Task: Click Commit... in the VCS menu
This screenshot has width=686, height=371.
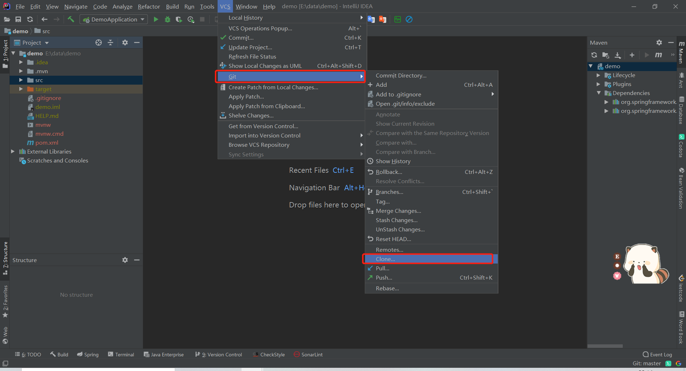Action: (291, 37)
